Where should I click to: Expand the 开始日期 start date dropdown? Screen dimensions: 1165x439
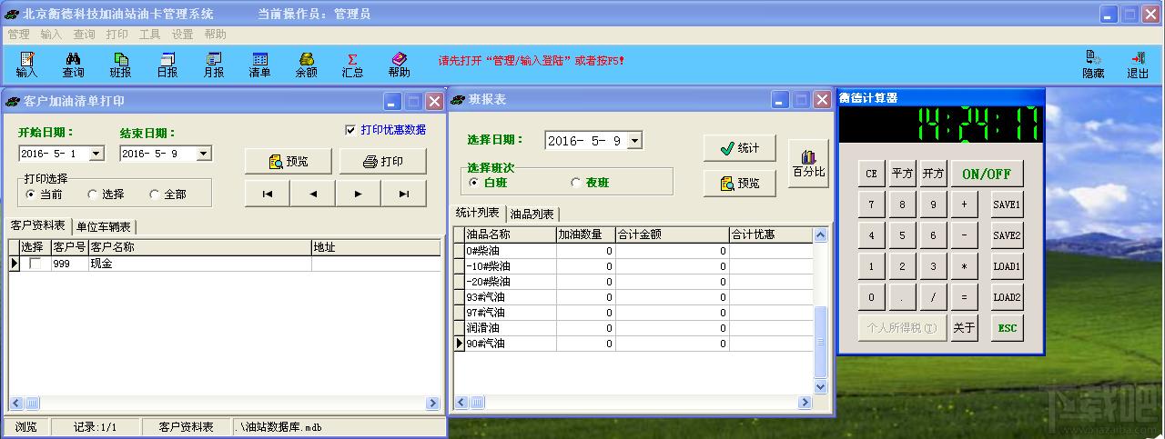96,154
